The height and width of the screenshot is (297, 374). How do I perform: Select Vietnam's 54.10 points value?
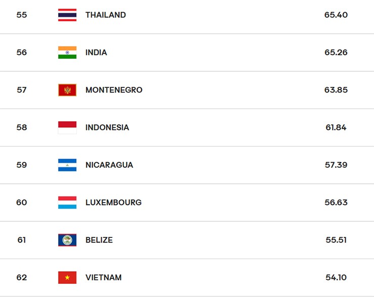(x=336, y=277)
